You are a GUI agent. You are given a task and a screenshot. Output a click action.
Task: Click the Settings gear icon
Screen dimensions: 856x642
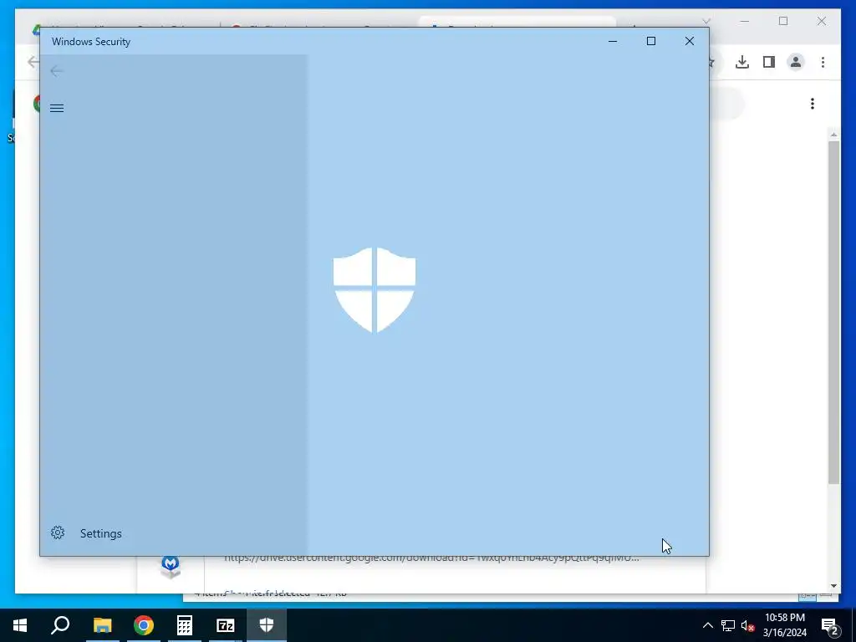click(58, 532)
